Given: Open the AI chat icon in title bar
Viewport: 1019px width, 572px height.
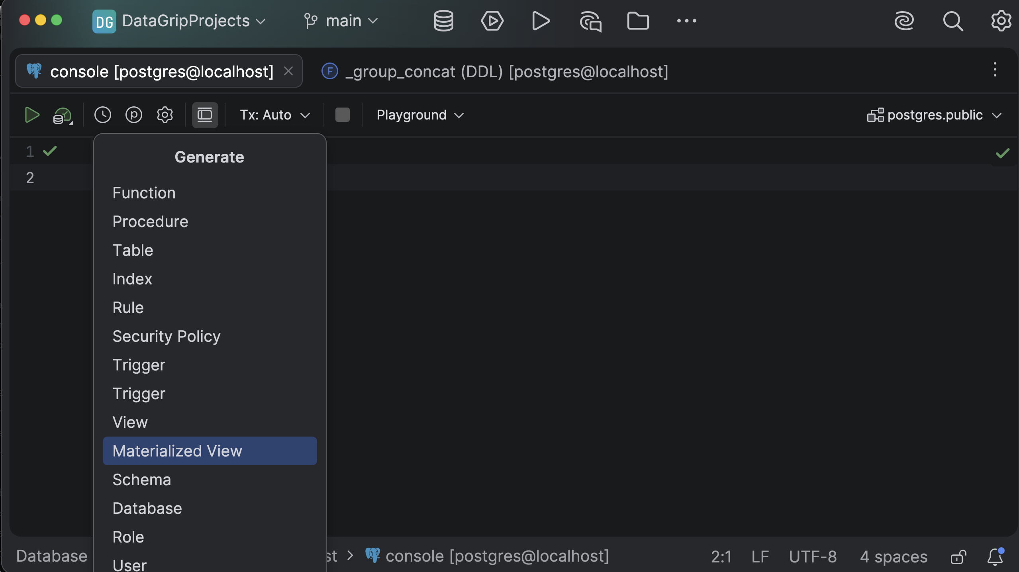Looking at the screenshot, I should pos(590,21).
